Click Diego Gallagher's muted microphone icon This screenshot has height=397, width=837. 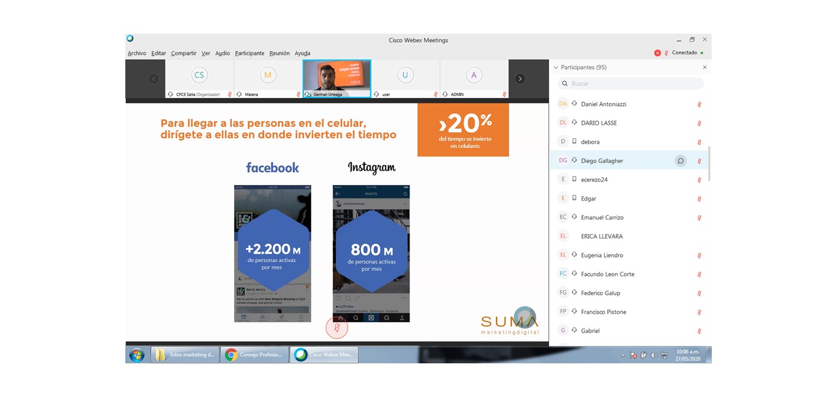699,161
